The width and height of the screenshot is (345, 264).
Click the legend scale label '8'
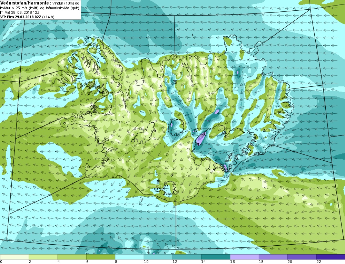click(116, 262)
